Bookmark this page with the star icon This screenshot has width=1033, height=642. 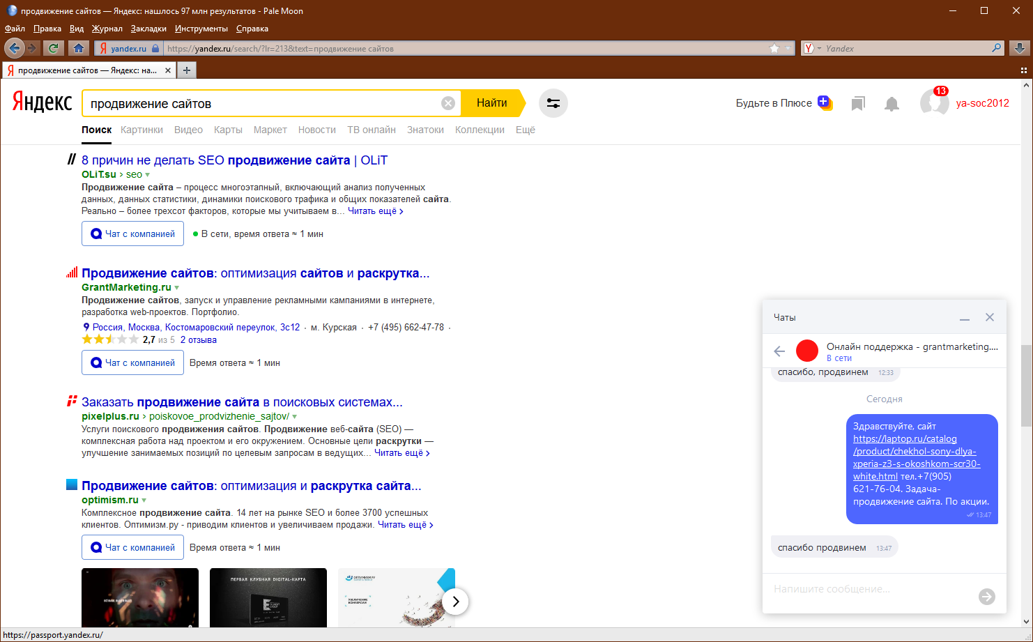(774, 48)
